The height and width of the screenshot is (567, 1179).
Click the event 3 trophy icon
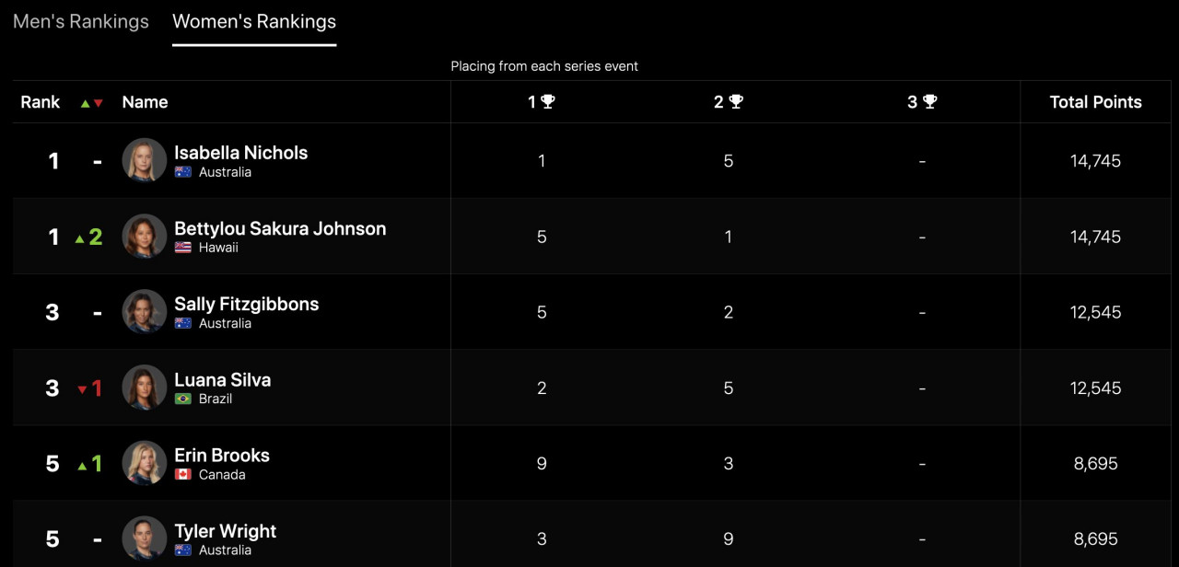coord(929,101)
